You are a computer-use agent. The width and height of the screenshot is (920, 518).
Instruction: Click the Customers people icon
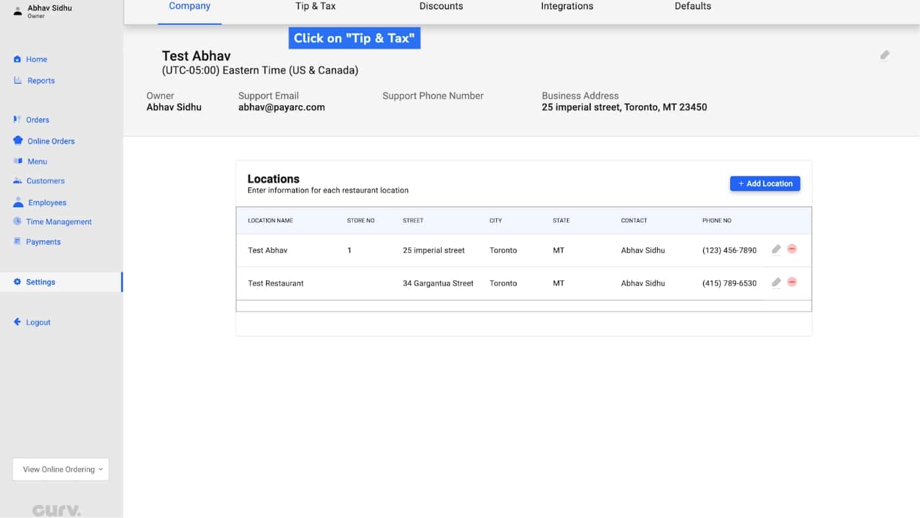pos(18,181)
